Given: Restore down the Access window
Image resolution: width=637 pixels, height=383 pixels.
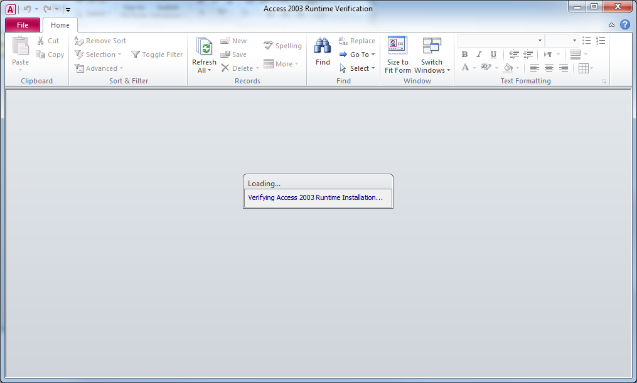Looking at the screenshot, I should click(594, 7).
